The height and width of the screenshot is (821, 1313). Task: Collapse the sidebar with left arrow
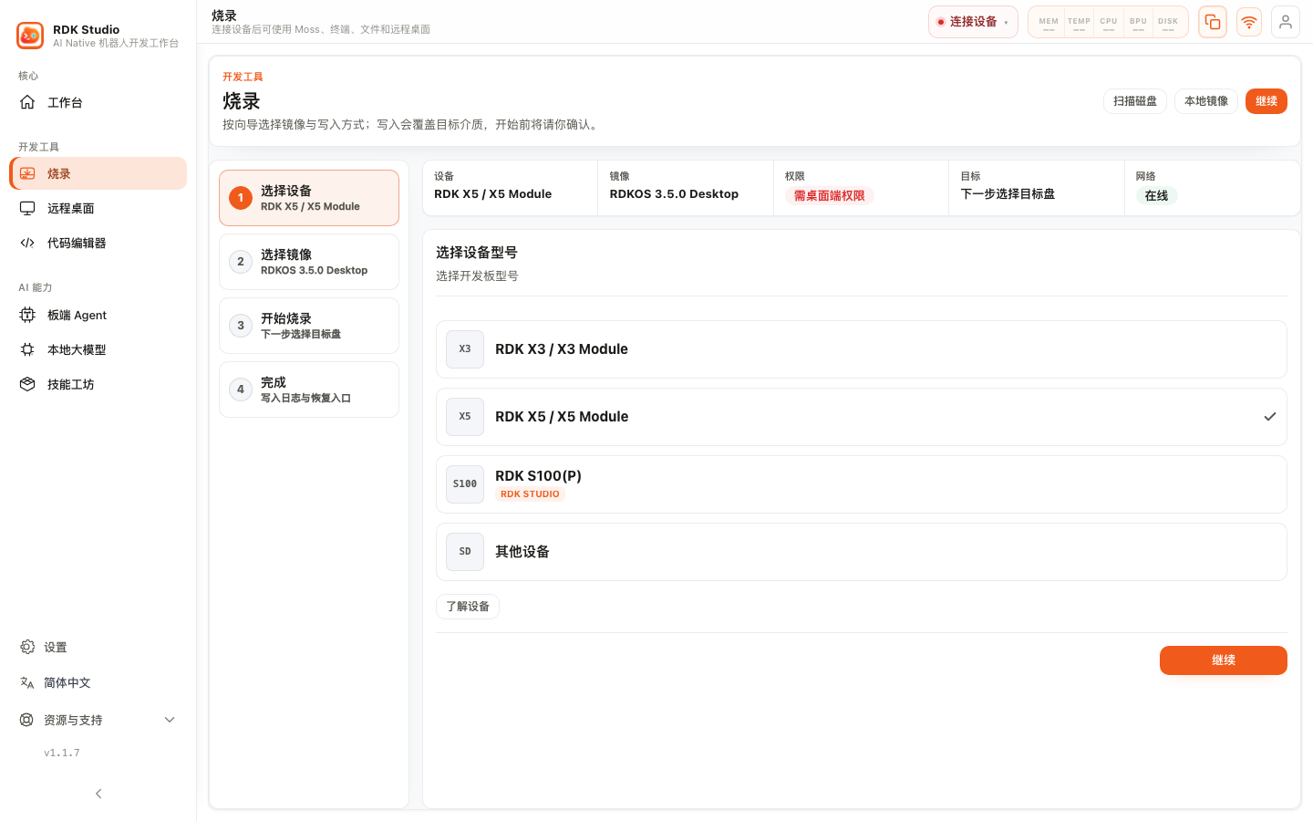click(98, 794)
